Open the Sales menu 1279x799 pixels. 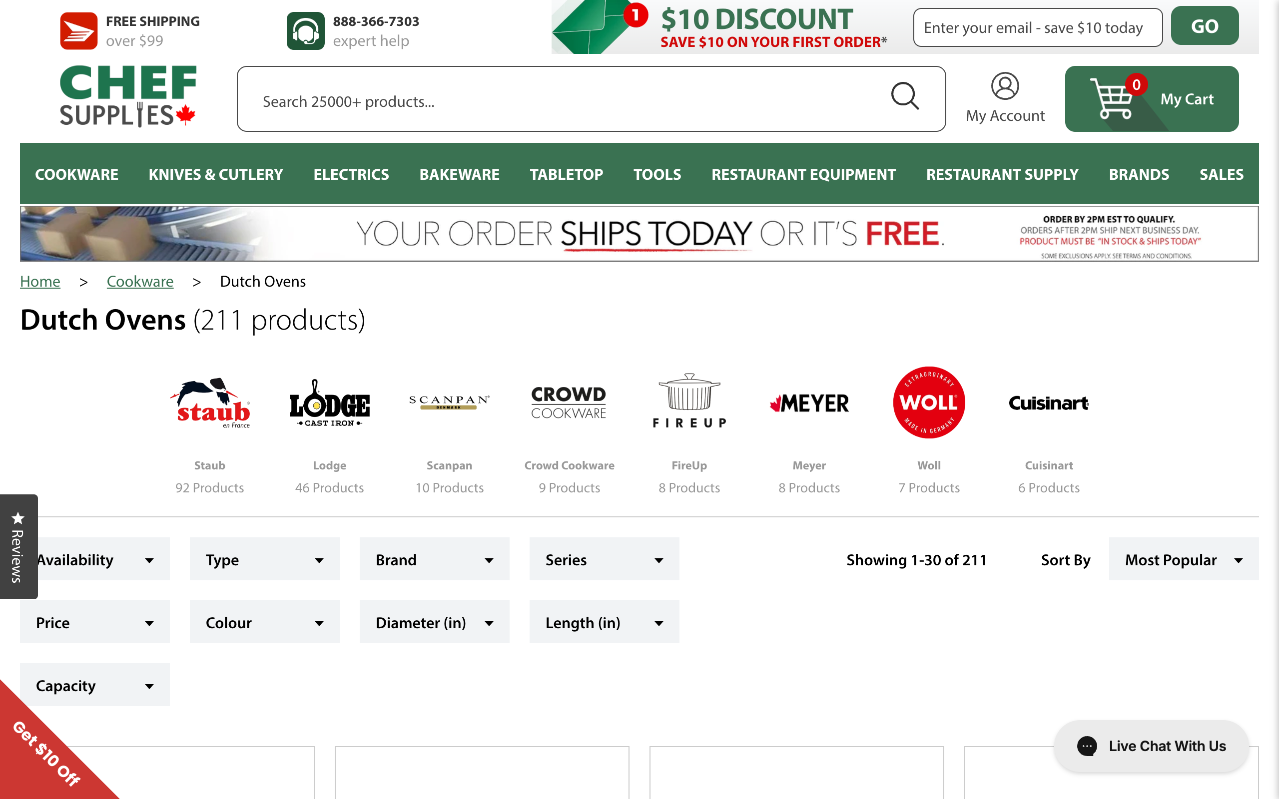tap(1222, 174)
